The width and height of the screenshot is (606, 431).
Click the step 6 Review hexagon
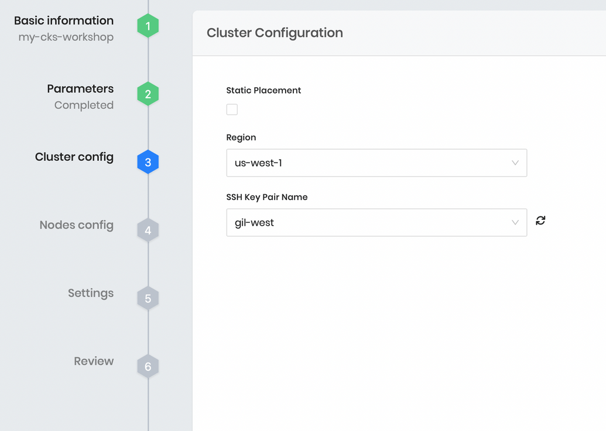(148, 367)
